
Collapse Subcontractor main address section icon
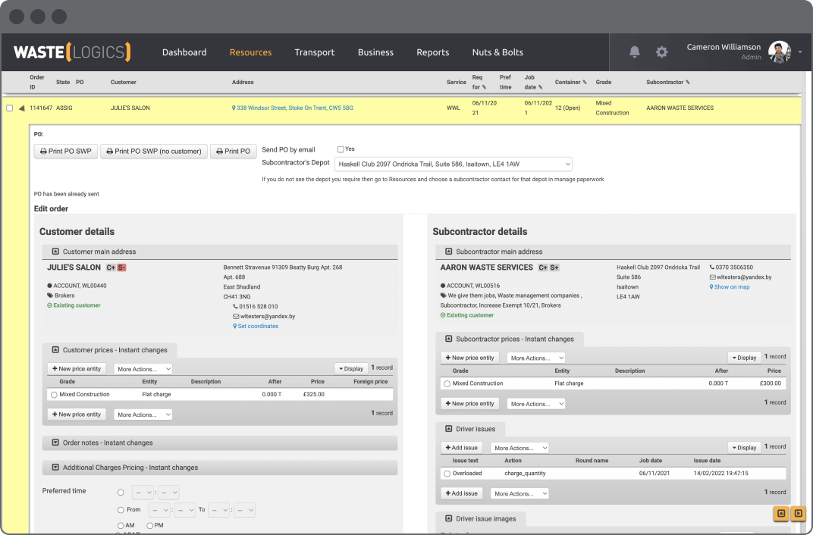[449, 251]
